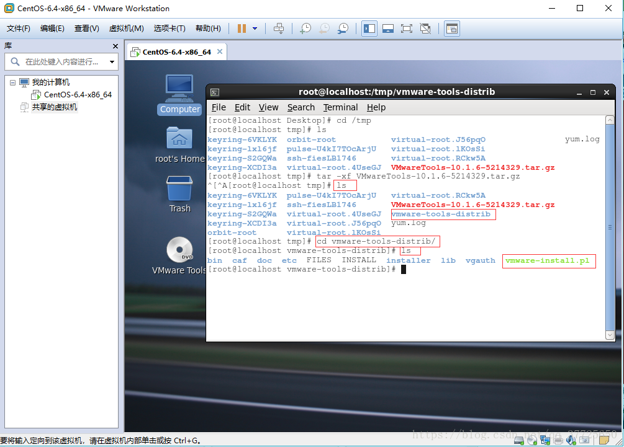
Task: Select 共享的虚拟机 in the library
Action: [x=55, y=107]
